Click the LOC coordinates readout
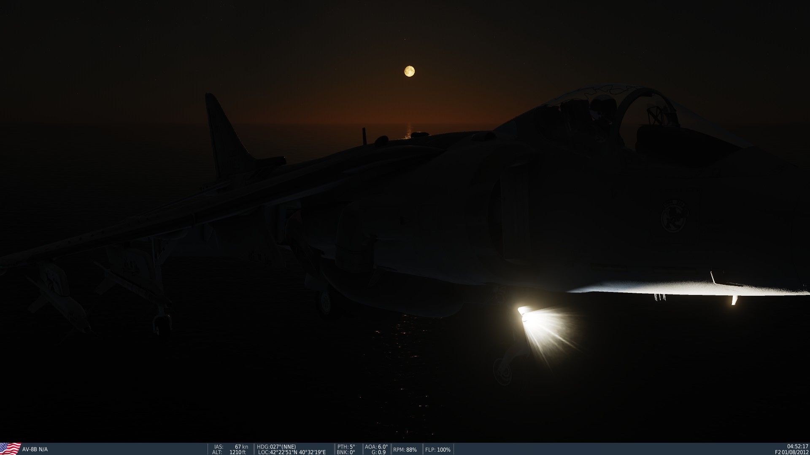This screenshot has height=455, width=810. click(292, 452)
